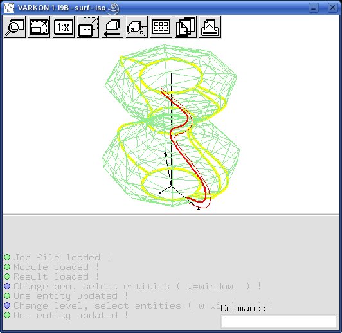
Task: Open the VARKON window menu icon
Action: coord(9,8)
